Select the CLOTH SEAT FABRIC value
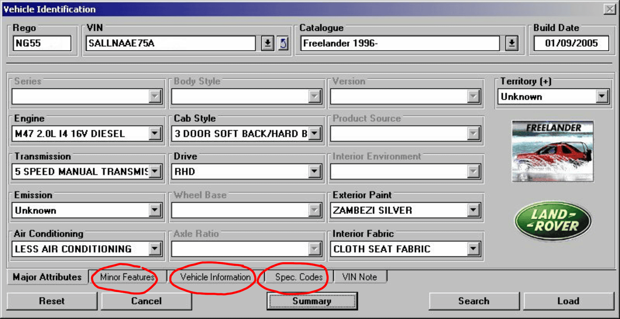Screen dimensions: 620x319 (382, 249)
